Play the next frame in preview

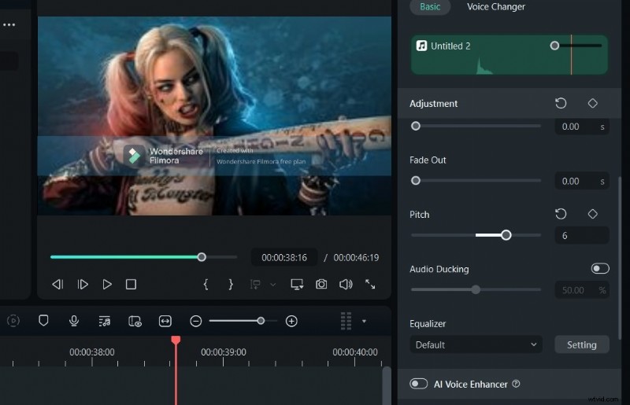coord(83,284)
